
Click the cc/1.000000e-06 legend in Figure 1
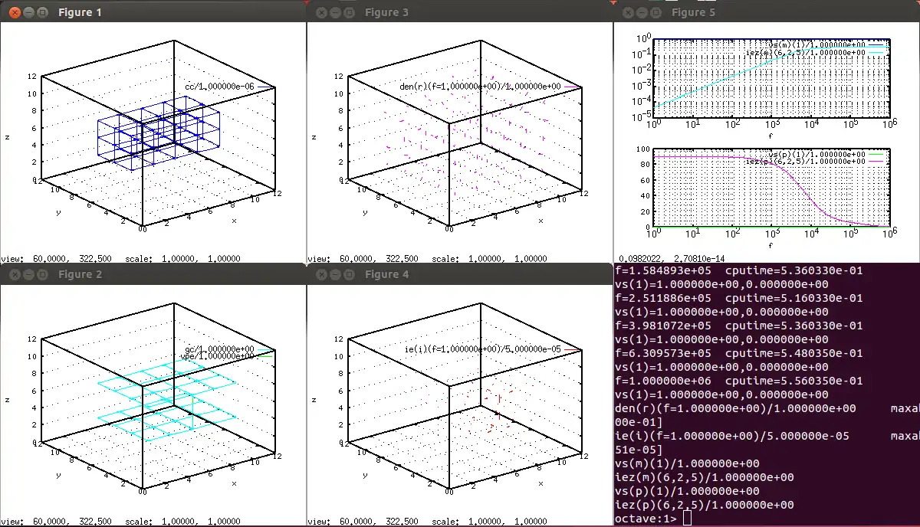pyautogui.click(x=219, y=87)
